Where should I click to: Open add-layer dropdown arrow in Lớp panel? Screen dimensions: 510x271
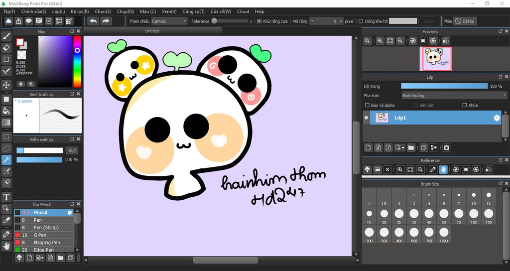coord(403,147)
